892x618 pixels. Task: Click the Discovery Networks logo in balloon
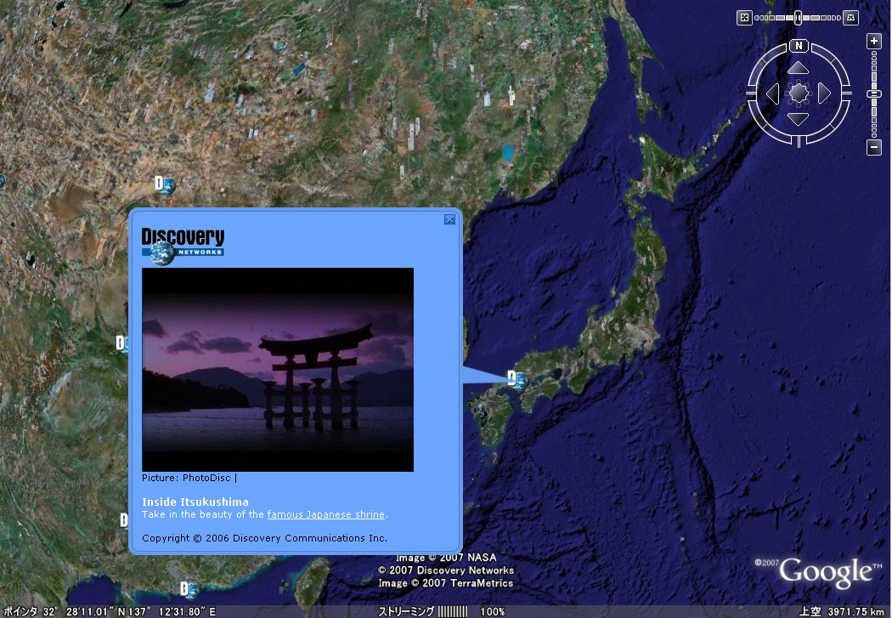click(183, 247)
